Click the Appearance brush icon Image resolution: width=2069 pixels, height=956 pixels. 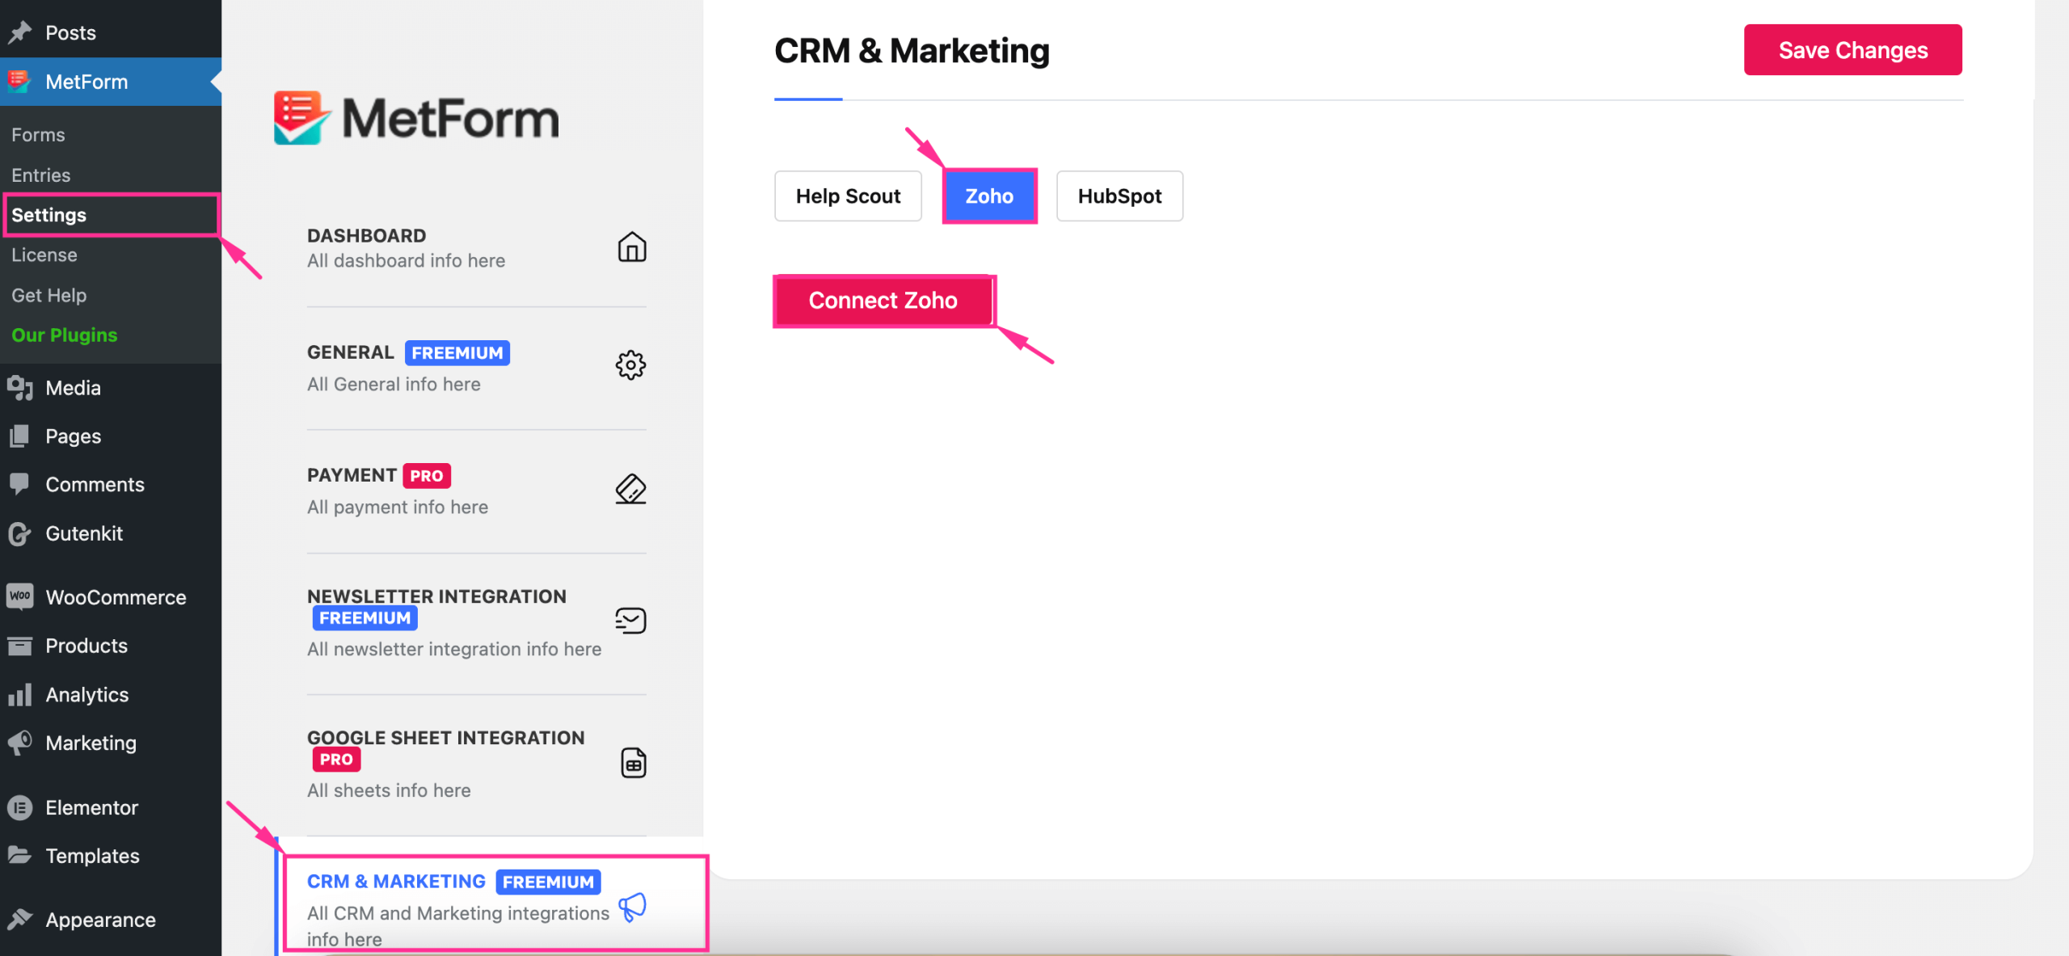[x=20, y=919]
